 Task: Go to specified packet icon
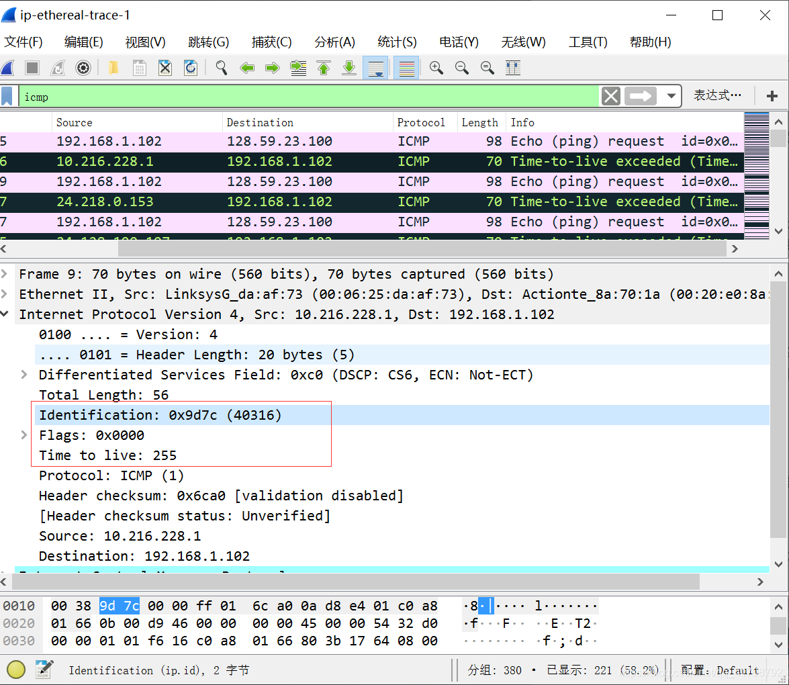coord(298,67)
